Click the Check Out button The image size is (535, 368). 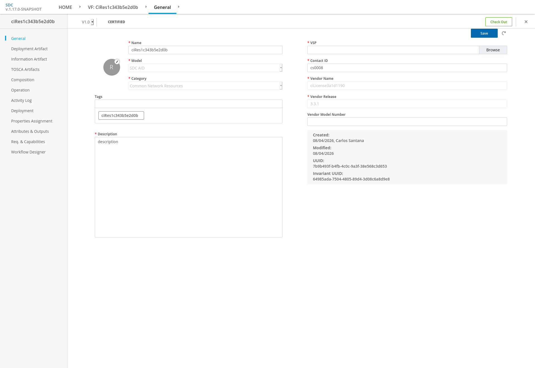click(498, 22)
